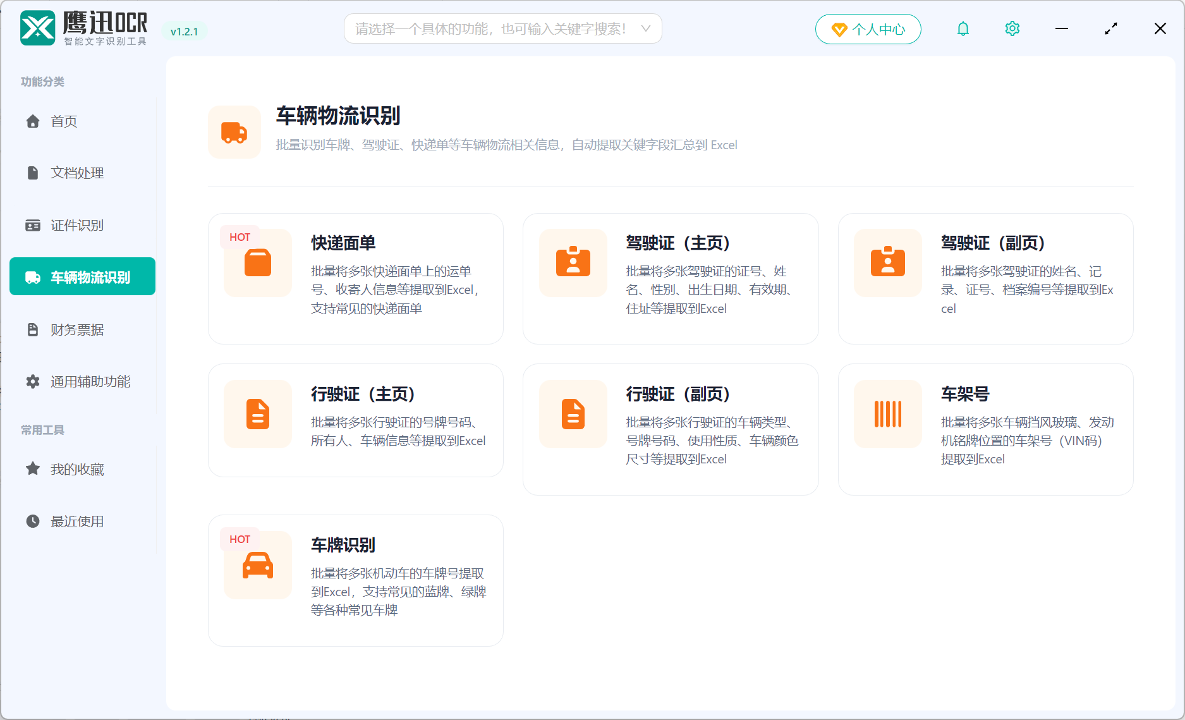1185x720 pixels.
Task: Click the 常用工具 section label
Action: (x=42, y=430)
